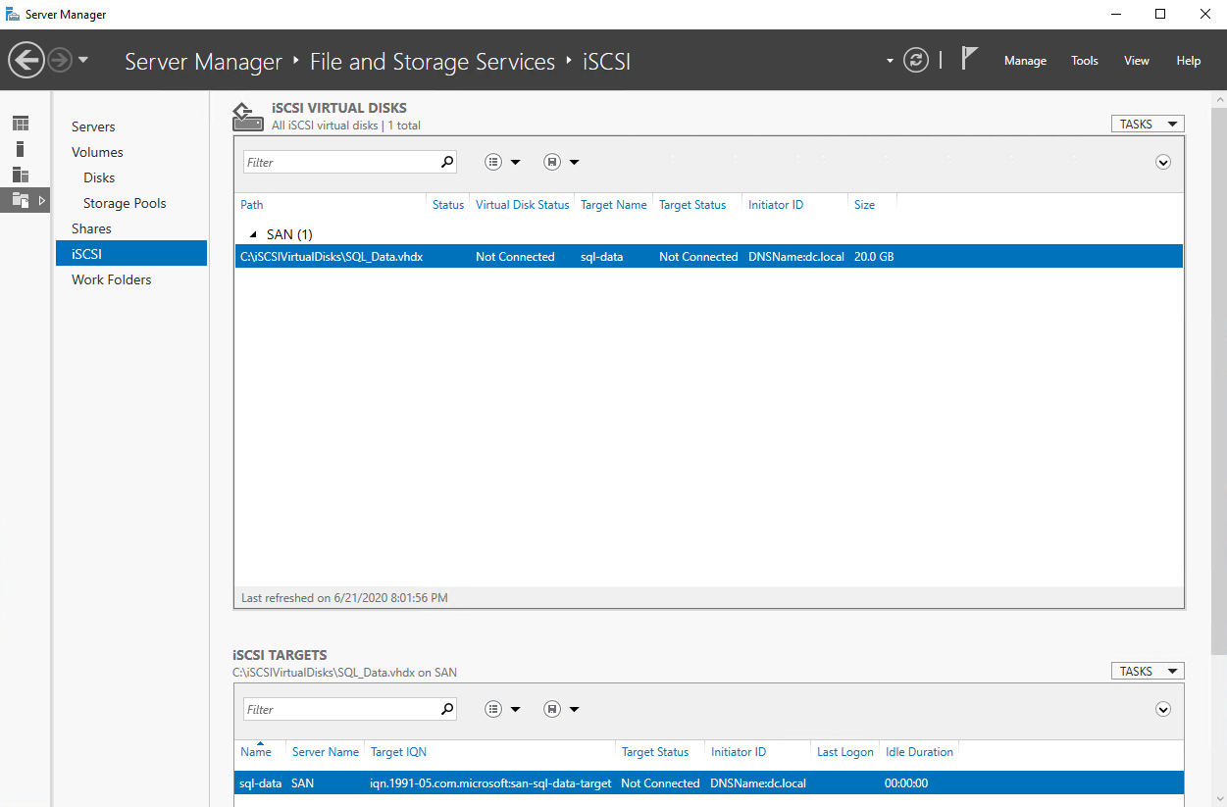Go to Storage Pools page
1227x807 pixels.
click(x=125, y=203)
